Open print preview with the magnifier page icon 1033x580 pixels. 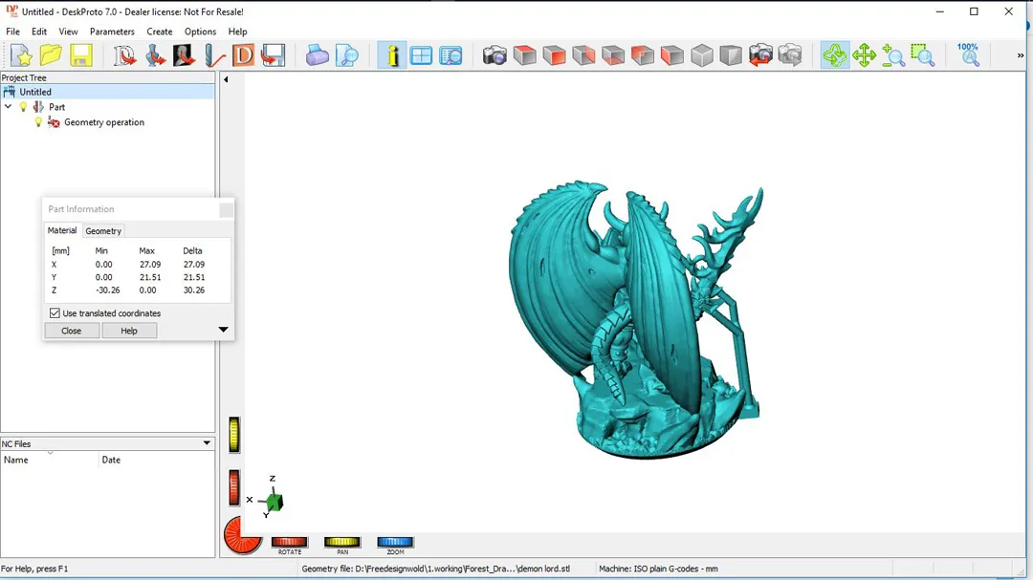346,55
